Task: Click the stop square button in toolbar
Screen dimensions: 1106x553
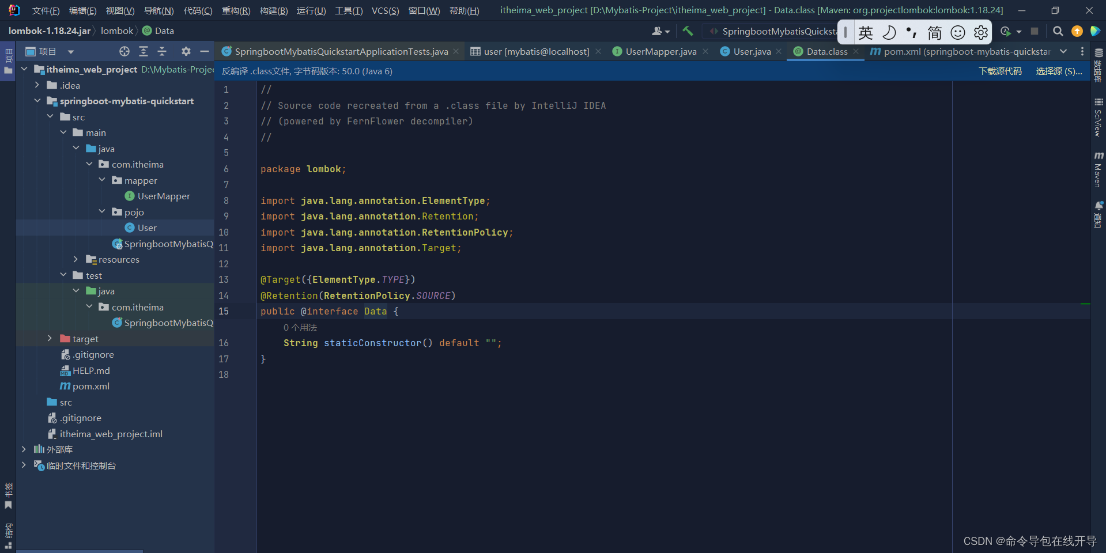Action: 1035,31
